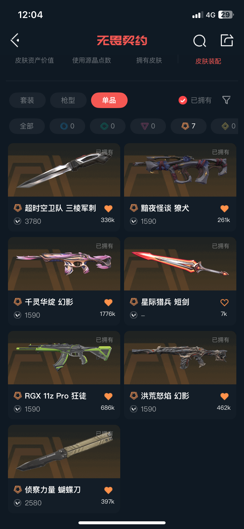Unfavorite 超时空卫队 三棱军刺 heart icon

pos(108,209)
